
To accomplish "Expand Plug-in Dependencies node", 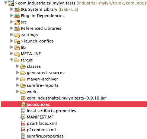I will (x=12, y=15).
